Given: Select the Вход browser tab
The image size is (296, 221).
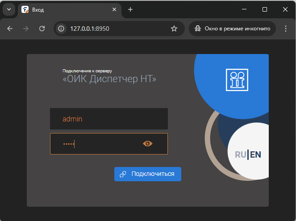Looking at the screenshot, I should pyautogui.click(x=67, y=9).
